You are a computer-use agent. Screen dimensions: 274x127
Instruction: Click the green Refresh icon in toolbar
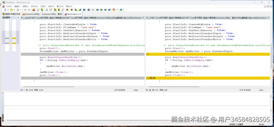tap(121, 10)
